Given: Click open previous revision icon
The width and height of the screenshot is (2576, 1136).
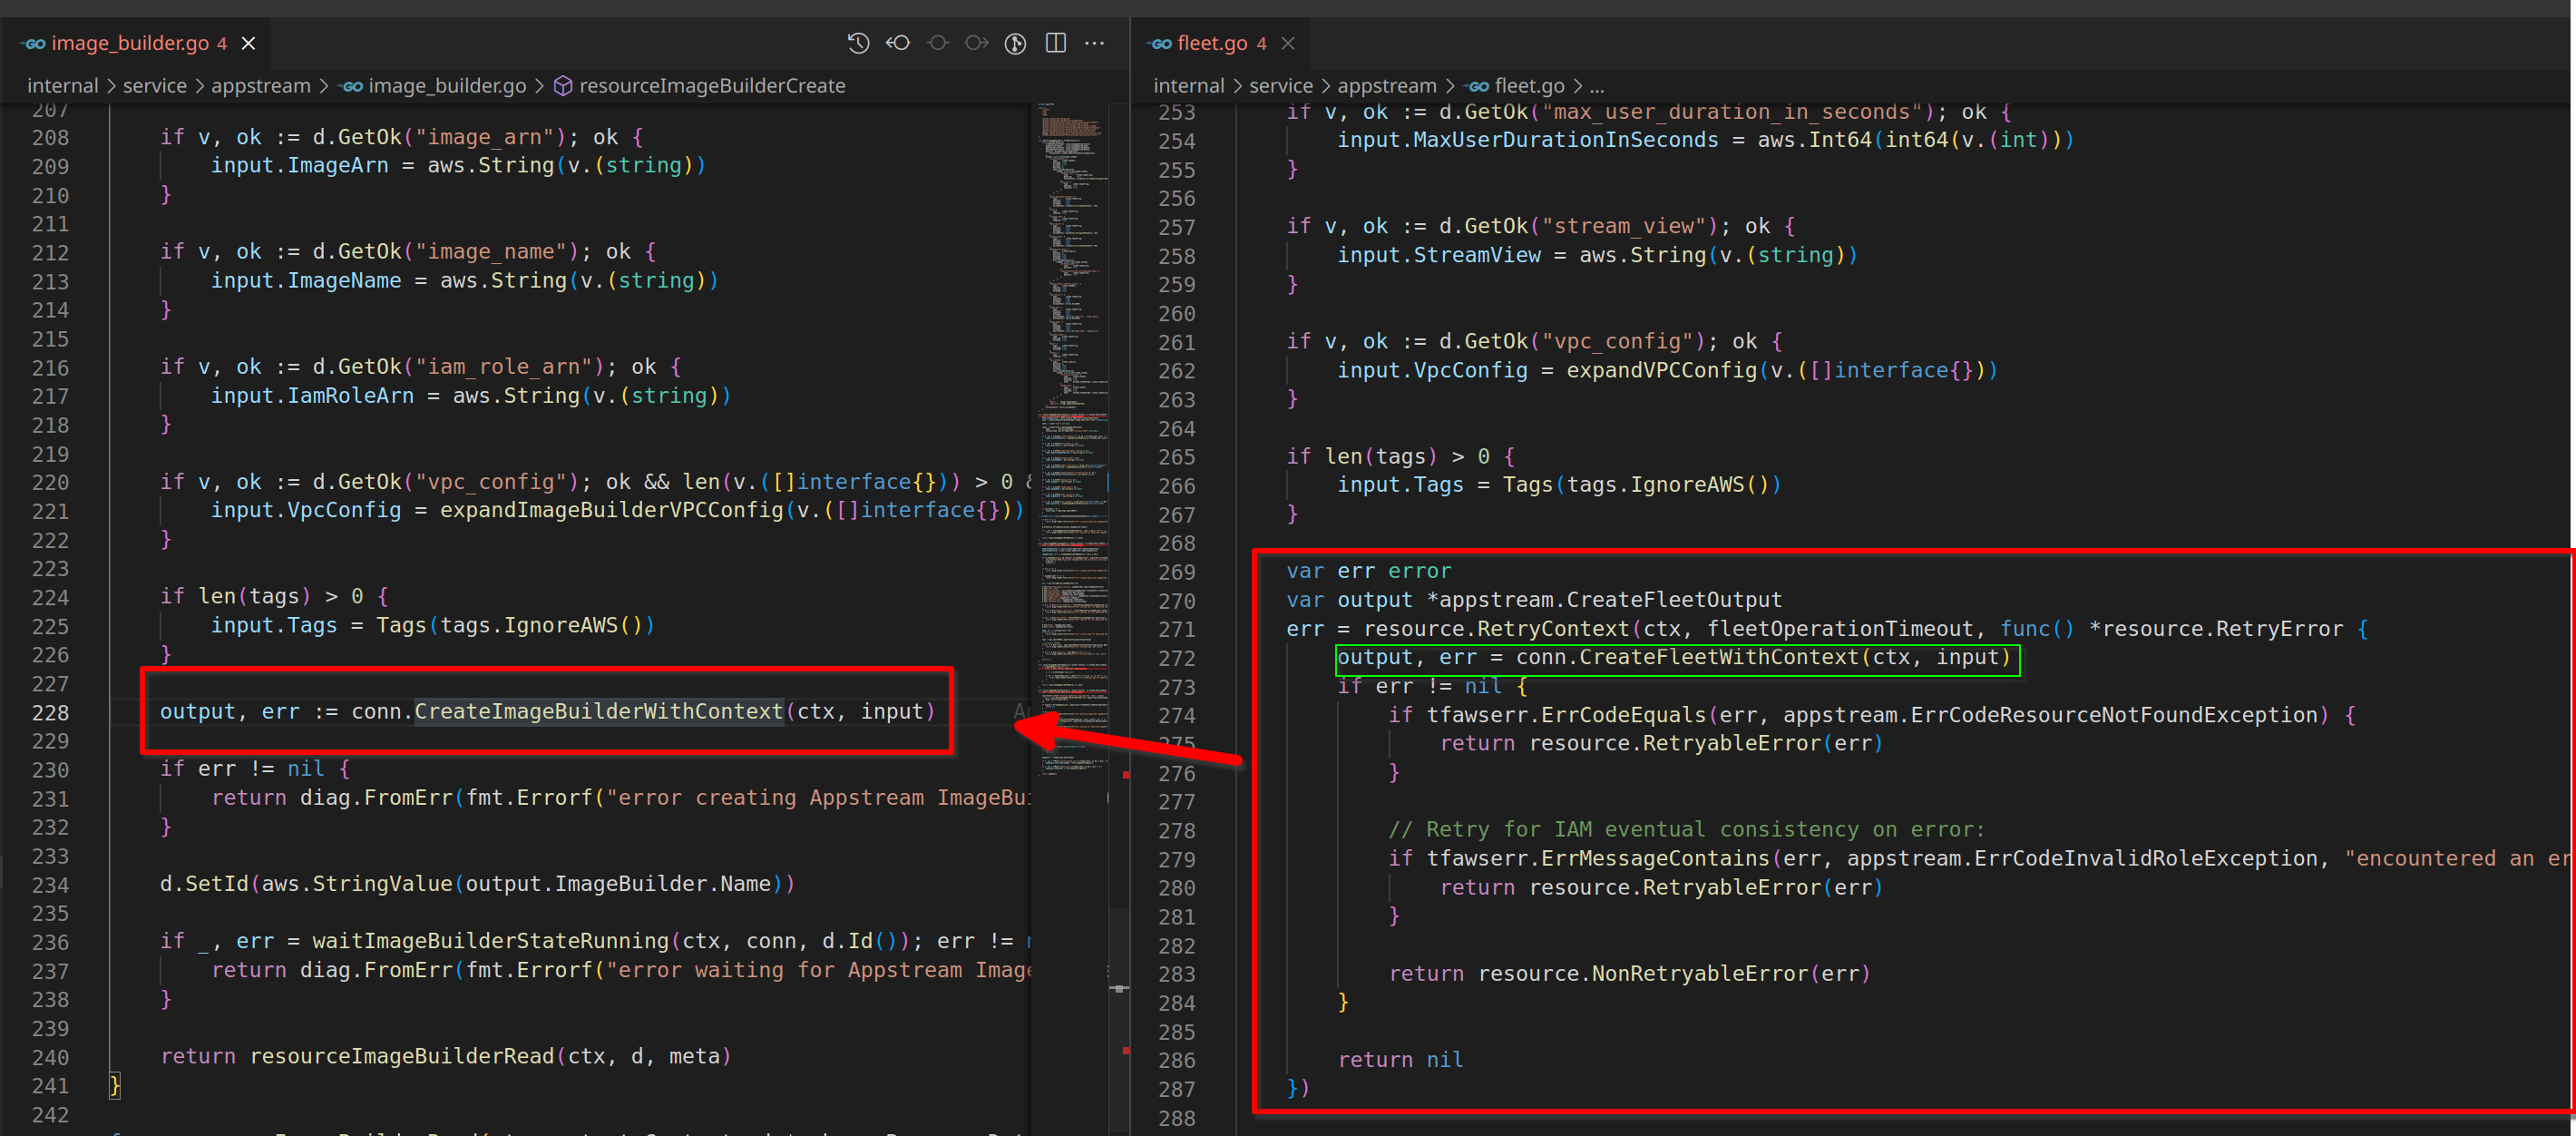Looking at the screenshot, I should pyautogui.click(x=898, y=43).
